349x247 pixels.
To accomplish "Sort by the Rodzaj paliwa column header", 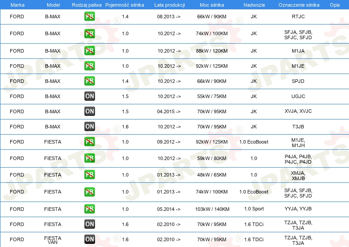I will (x=86, y=4).
